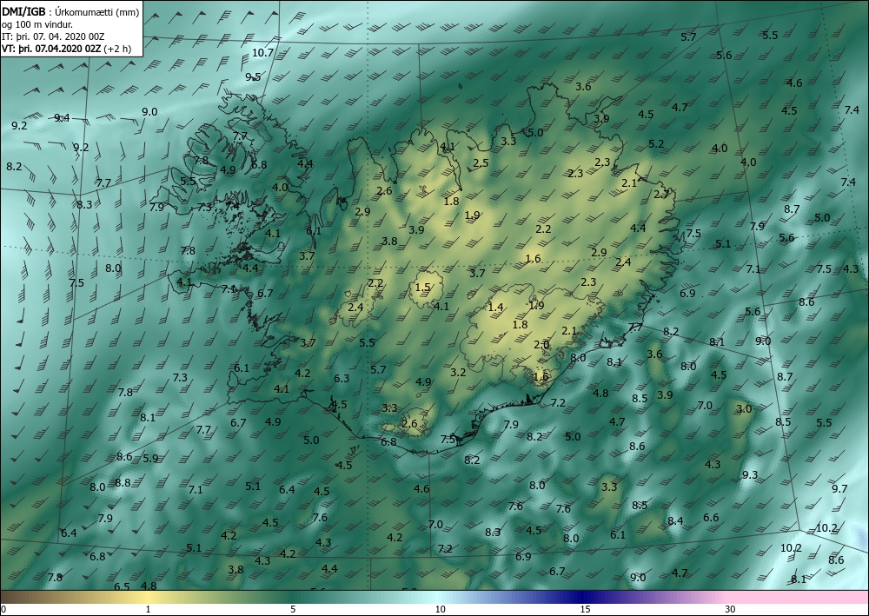Click the '10' tick on the colour scale
The image size is (869, 616).
(440, 610)
